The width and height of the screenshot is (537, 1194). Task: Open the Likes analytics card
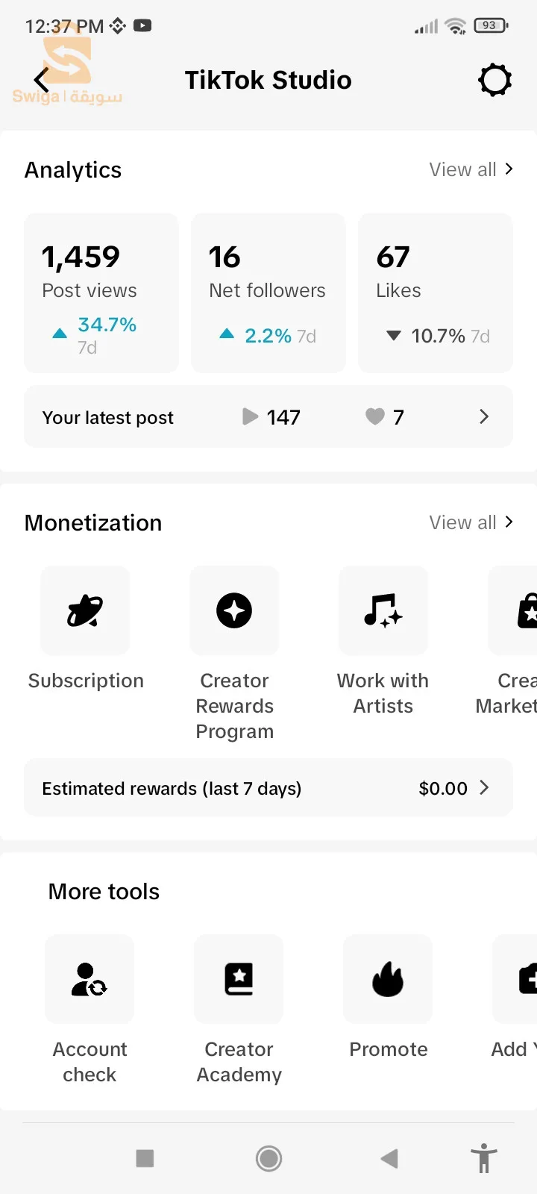point(436,293)
